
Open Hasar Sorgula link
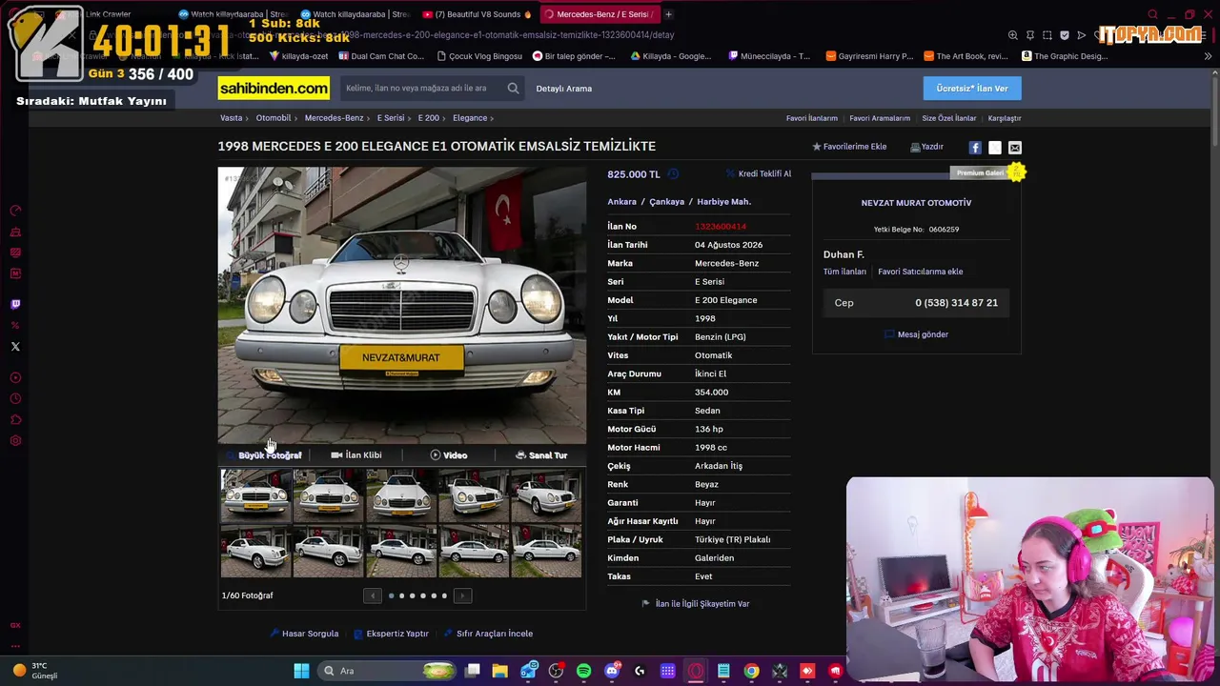point(305,634)
